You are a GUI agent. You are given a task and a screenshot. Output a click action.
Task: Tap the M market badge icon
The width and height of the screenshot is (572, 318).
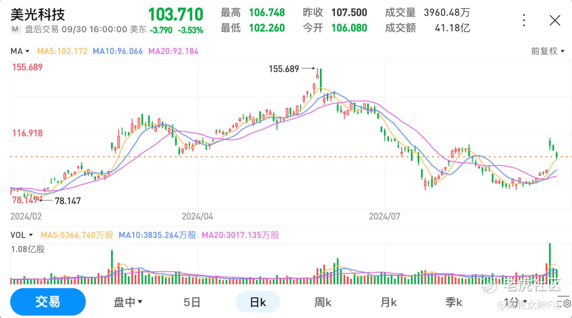15,29
